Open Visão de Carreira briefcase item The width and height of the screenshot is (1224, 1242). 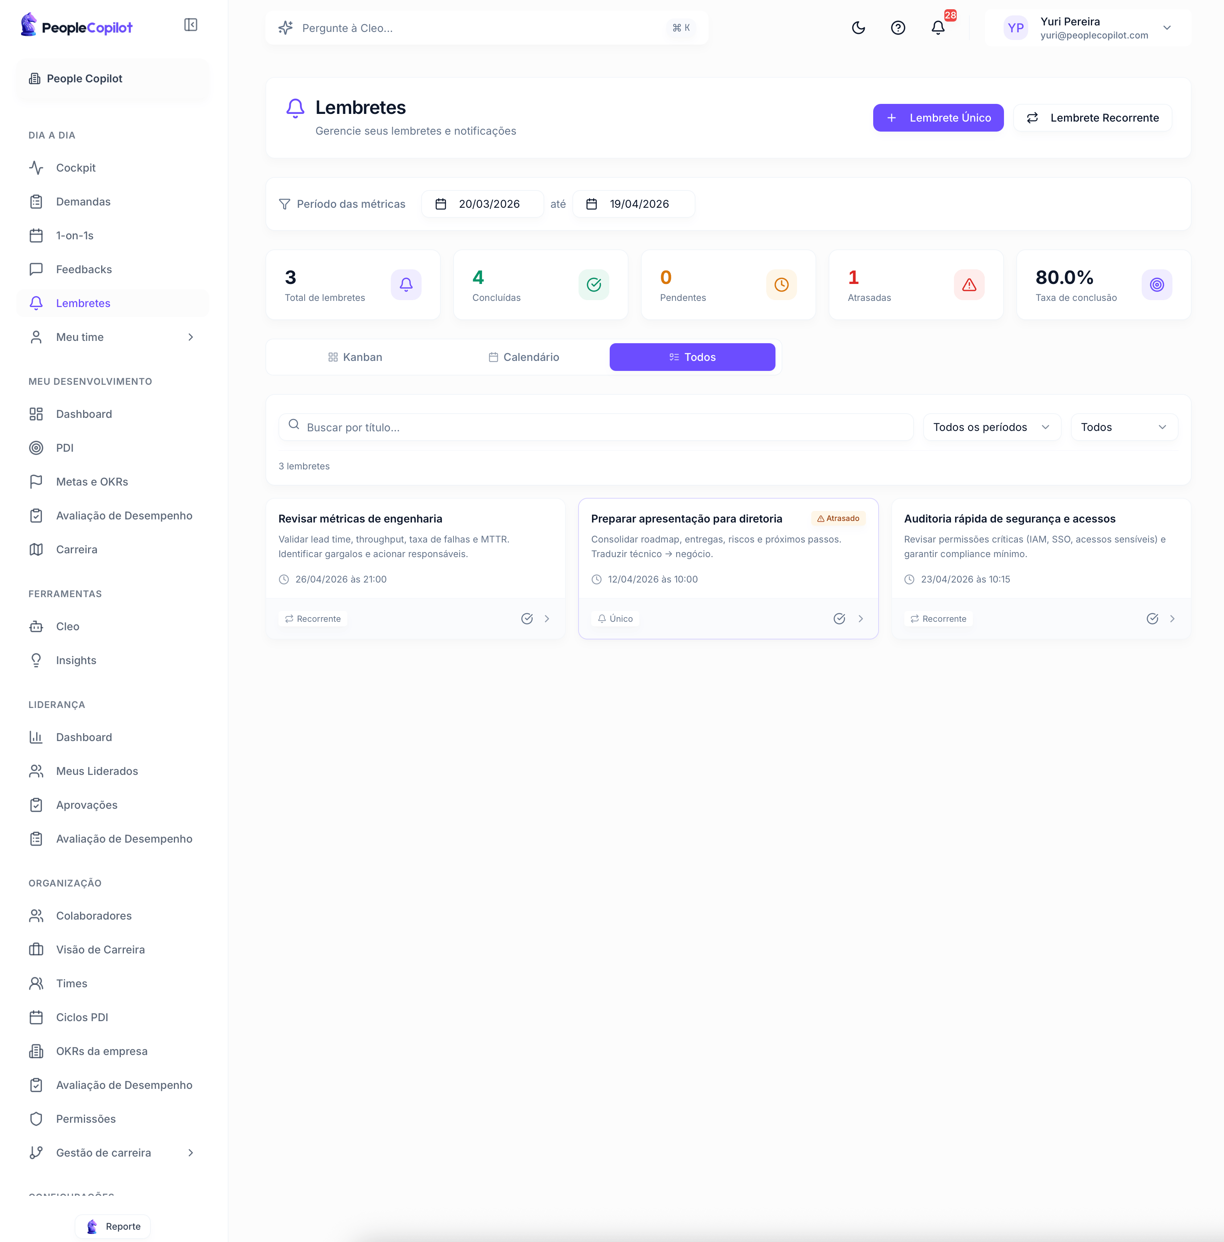pyautogui.click(x=112, y=950)
